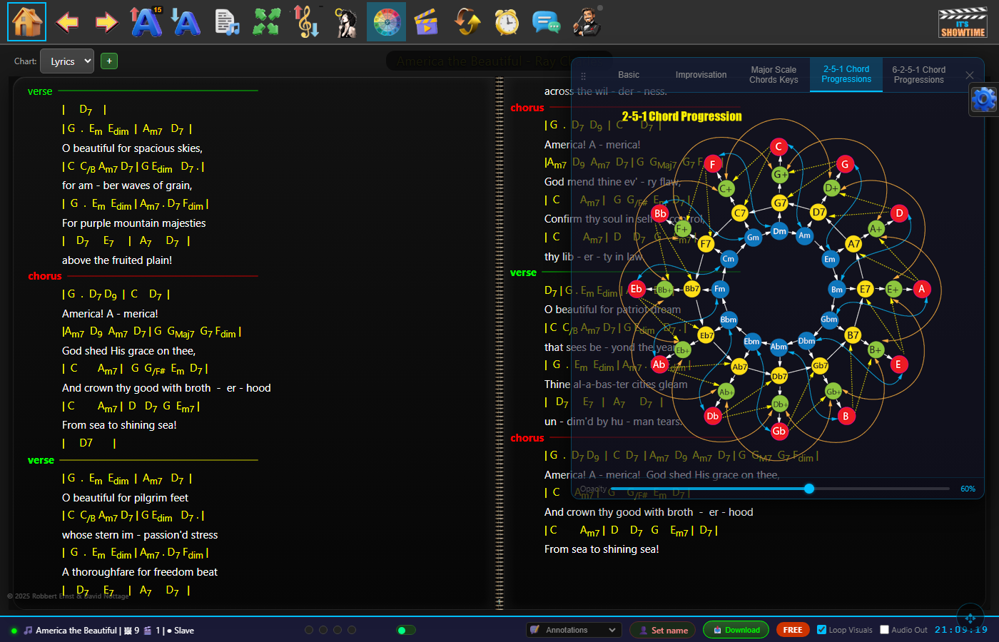Open the Chart Lyrics dropdown
The width and height of the screenshot is (999, 642).
tap(67, 61)
